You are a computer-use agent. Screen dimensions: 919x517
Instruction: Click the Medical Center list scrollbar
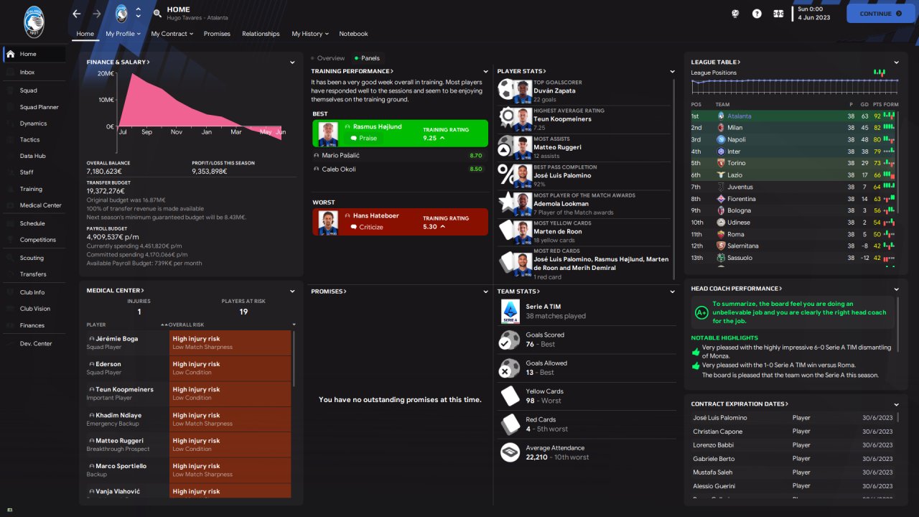[294, 358]
